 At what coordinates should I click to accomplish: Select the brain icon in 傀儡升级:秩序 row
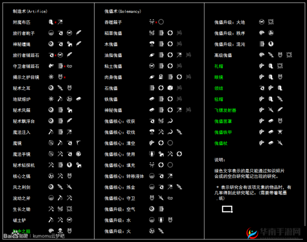coord(262,33)
